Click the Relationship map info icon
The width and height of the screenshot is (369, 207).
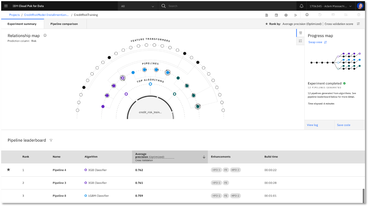(x=45, y=36)
